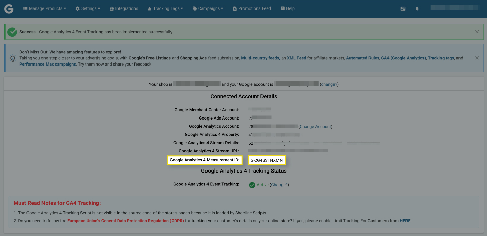
Task: Close the Don't Miss Out banner
Action: pyautogui.click(x=477, y=58)
